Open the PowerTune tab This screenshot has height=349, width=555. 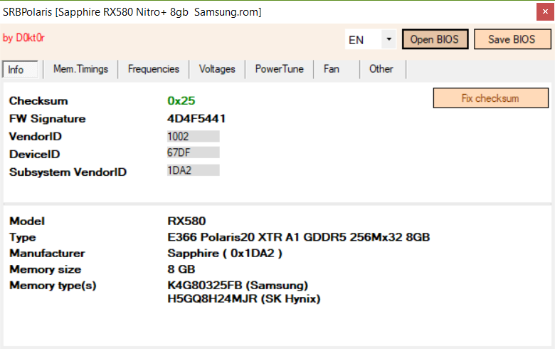click(279, 69)
